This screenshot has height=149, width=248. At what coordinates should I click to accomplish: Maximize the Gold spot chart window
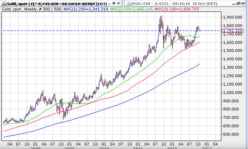click(114, 3)
